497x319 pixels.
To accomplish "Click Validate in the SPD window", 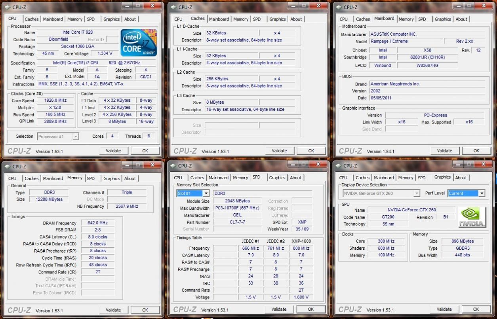I will [x=279, y=309].
